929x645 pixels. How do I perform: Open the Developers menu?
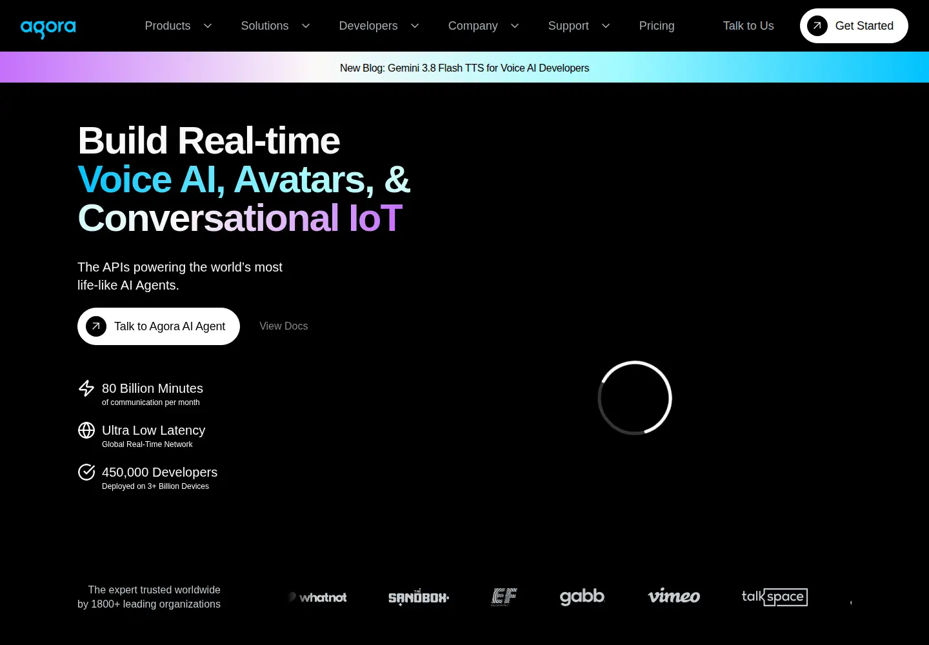pyautogui.click(x=368, y=26)
